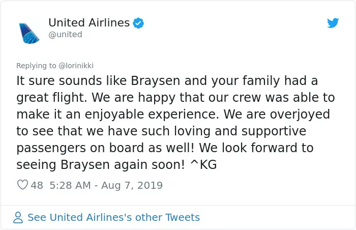Screen dimensions: 356x230
Task: Click the ^KG agent signature
Action: (x=203, y=164)
